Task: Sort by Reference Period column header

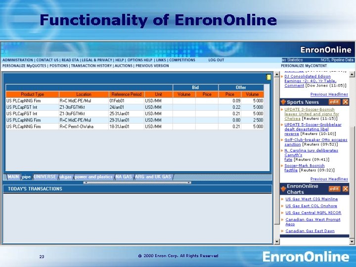Action: [x=127, y=94]
